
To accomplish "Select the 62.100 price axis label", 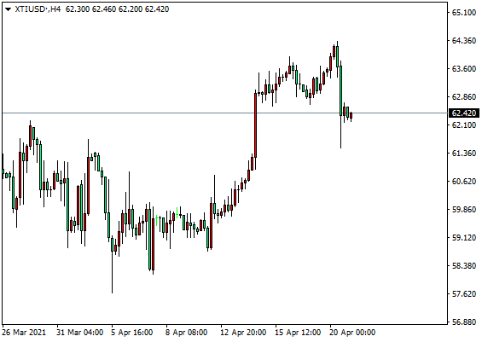I will click(x=464, y=125).
